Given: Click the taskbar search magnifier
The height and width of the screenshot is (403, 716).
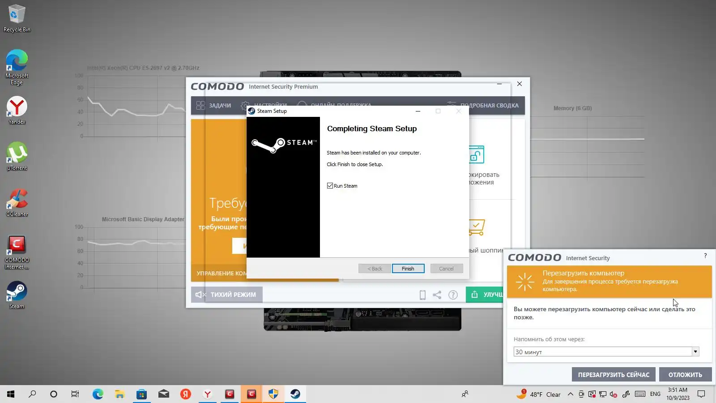Looking at the screenshot, I should click(32, 394).
